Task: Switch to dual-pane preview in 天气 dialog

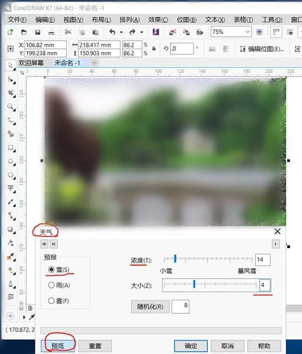Action: (45, 244)
